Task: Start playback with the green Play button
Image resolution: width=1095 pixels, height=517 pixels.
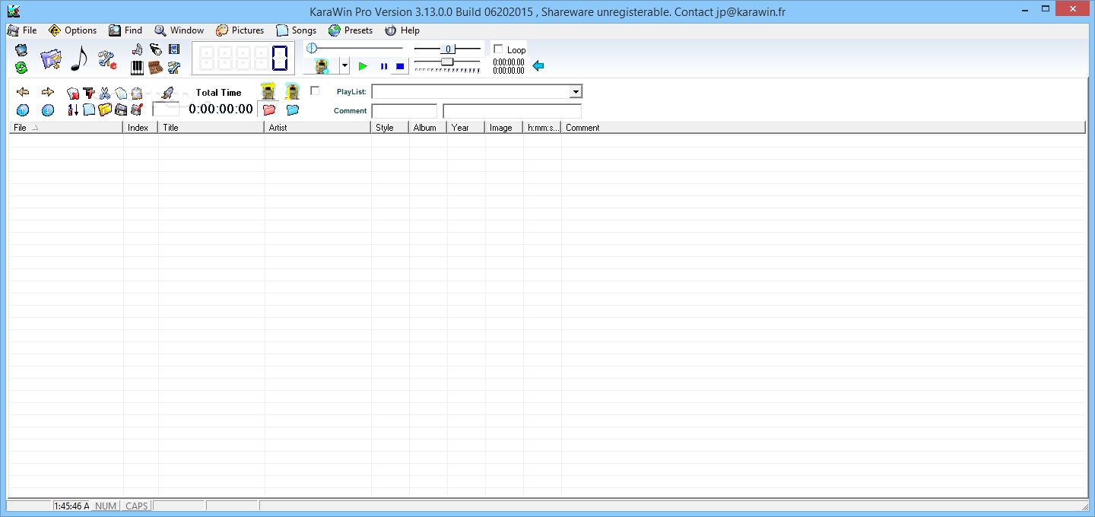Action: (363, 66)
